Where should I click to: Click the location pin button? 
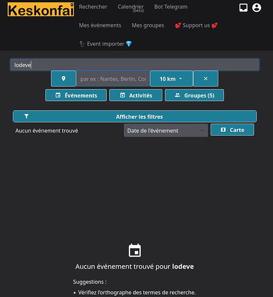(64, 78)
